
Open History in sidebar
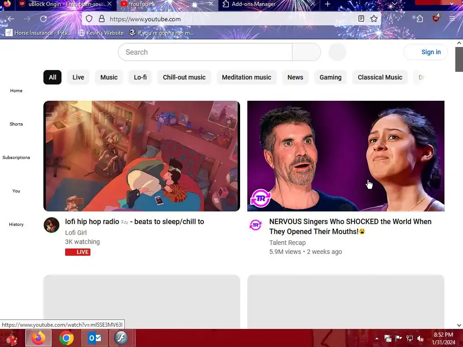(16, 224)
